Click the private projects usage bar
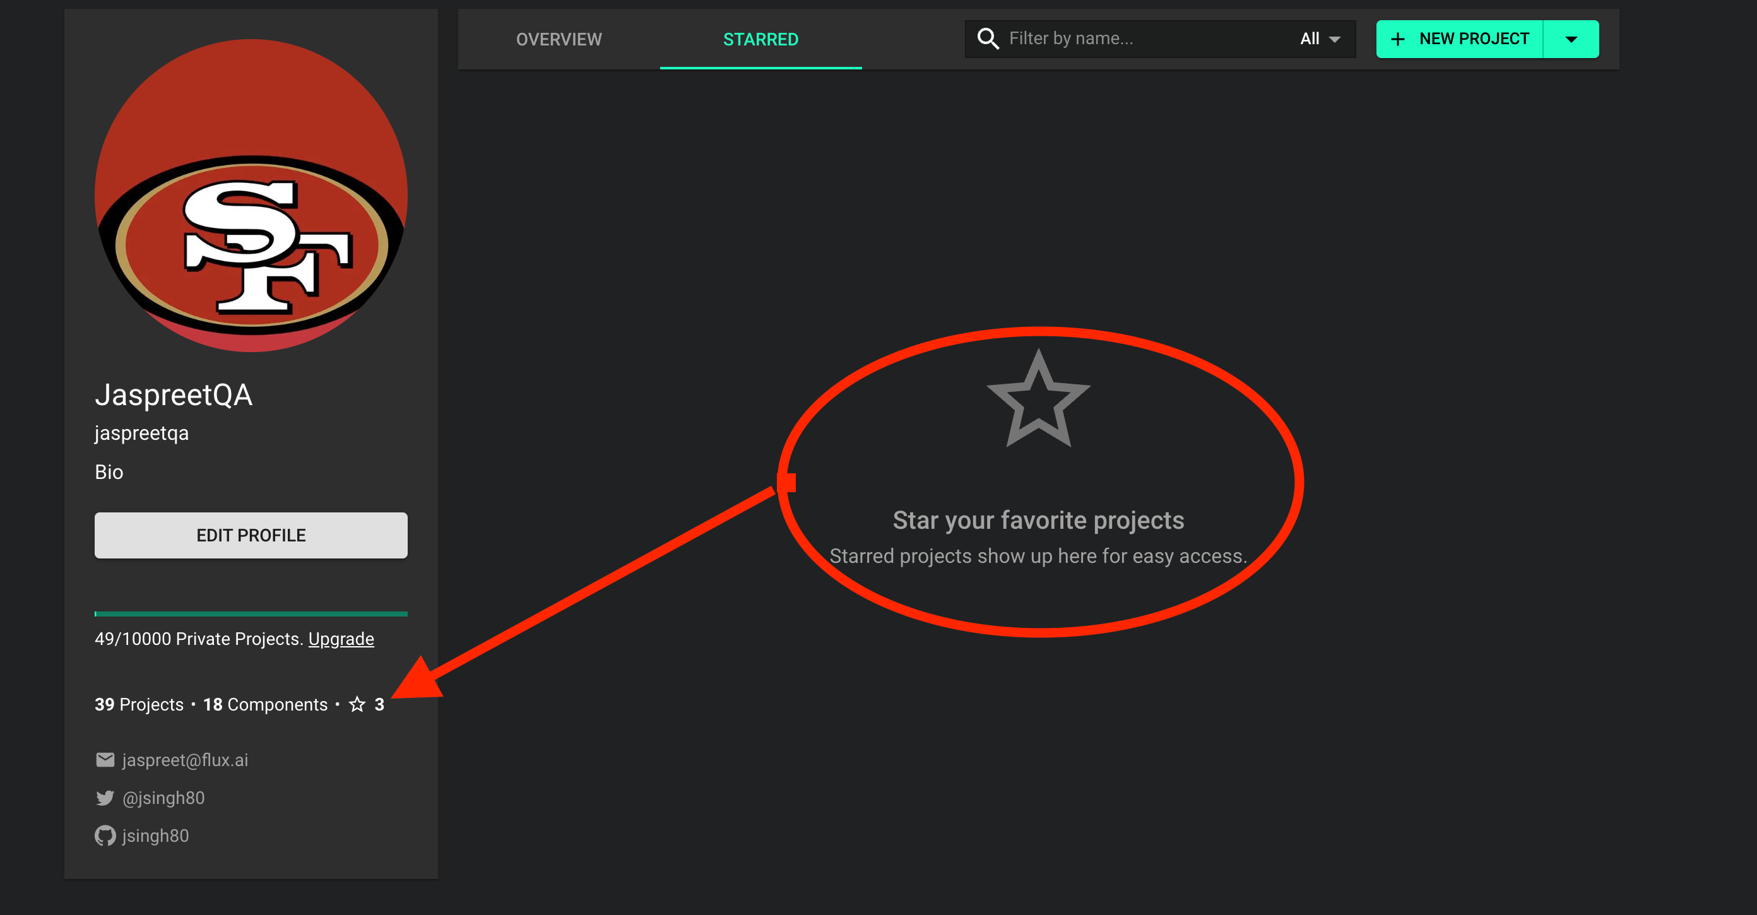This screenshot has width=1757, height=915. click(x=251, y=613)
